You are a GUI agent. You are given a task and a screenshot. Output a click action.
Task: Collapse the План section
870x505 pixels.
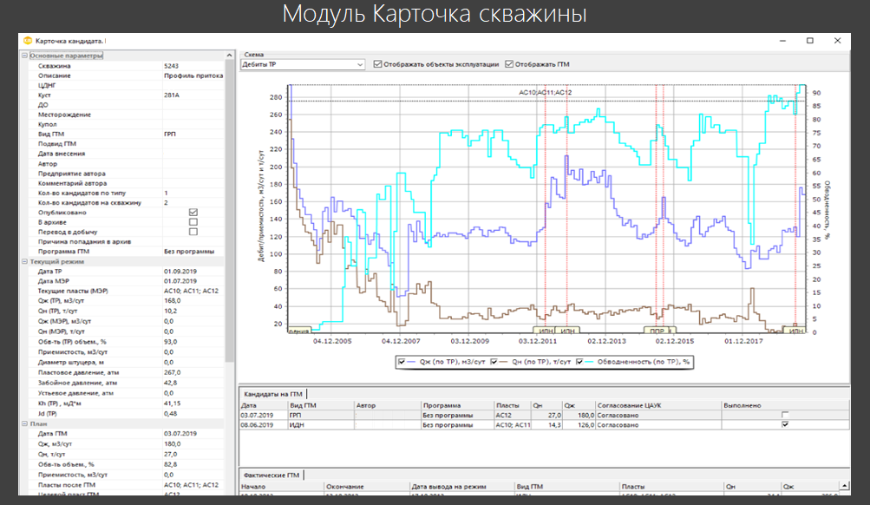click(x=24, y=423)
